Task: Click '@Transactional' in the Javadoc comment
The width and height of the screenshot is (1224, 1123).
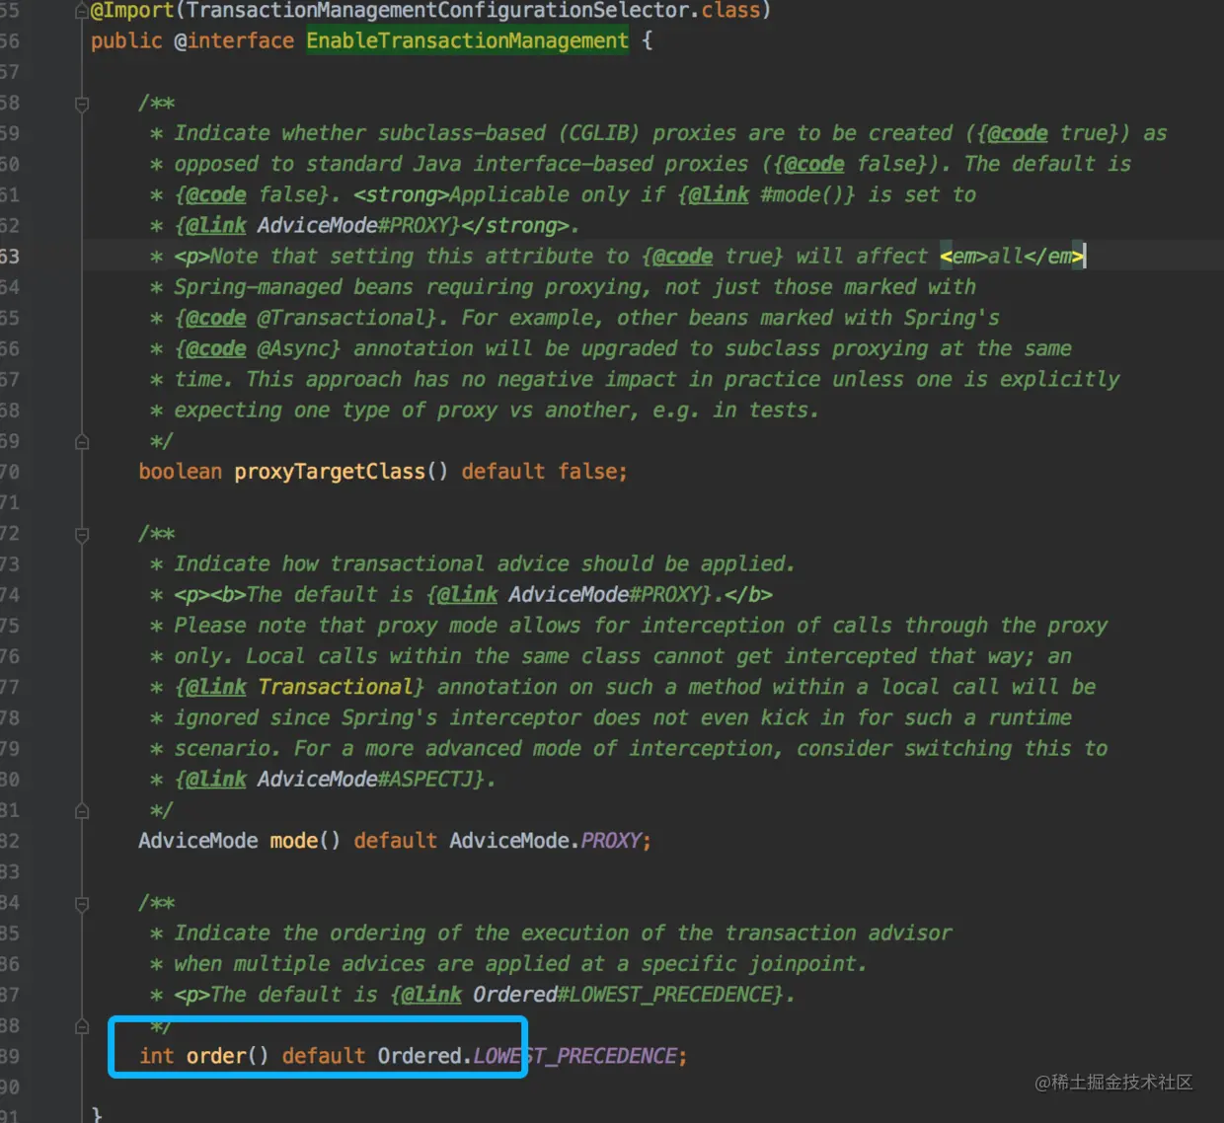Action: pos(342,319)
